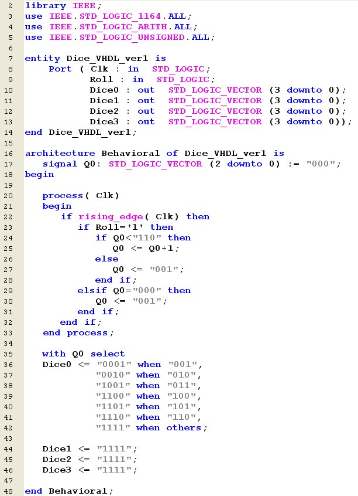This screenshot has width=358, height=496.
Task: Click line number 48 in the gutter
Action: 9,491
